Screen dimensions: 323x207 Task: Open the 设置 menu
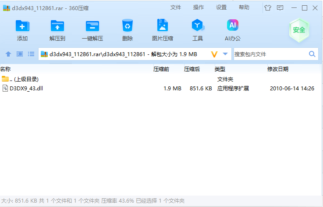(x=221, y=7)
